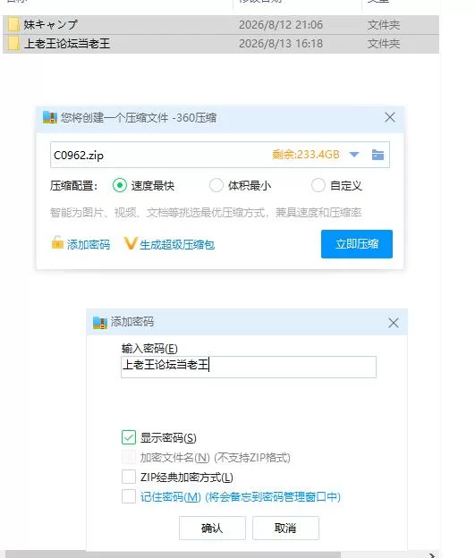Click the yellow V icon for super compression
475x558 pixels.
coord(131,243)
